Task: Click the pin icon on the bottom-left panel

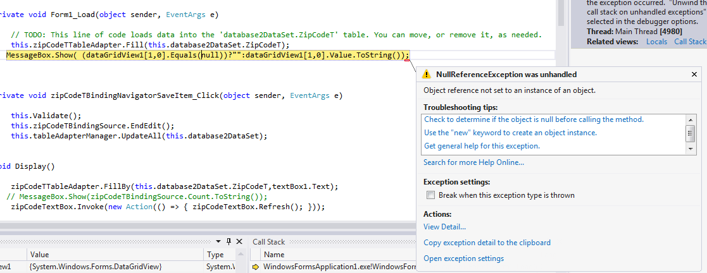Action: click(x=228, y=241)
